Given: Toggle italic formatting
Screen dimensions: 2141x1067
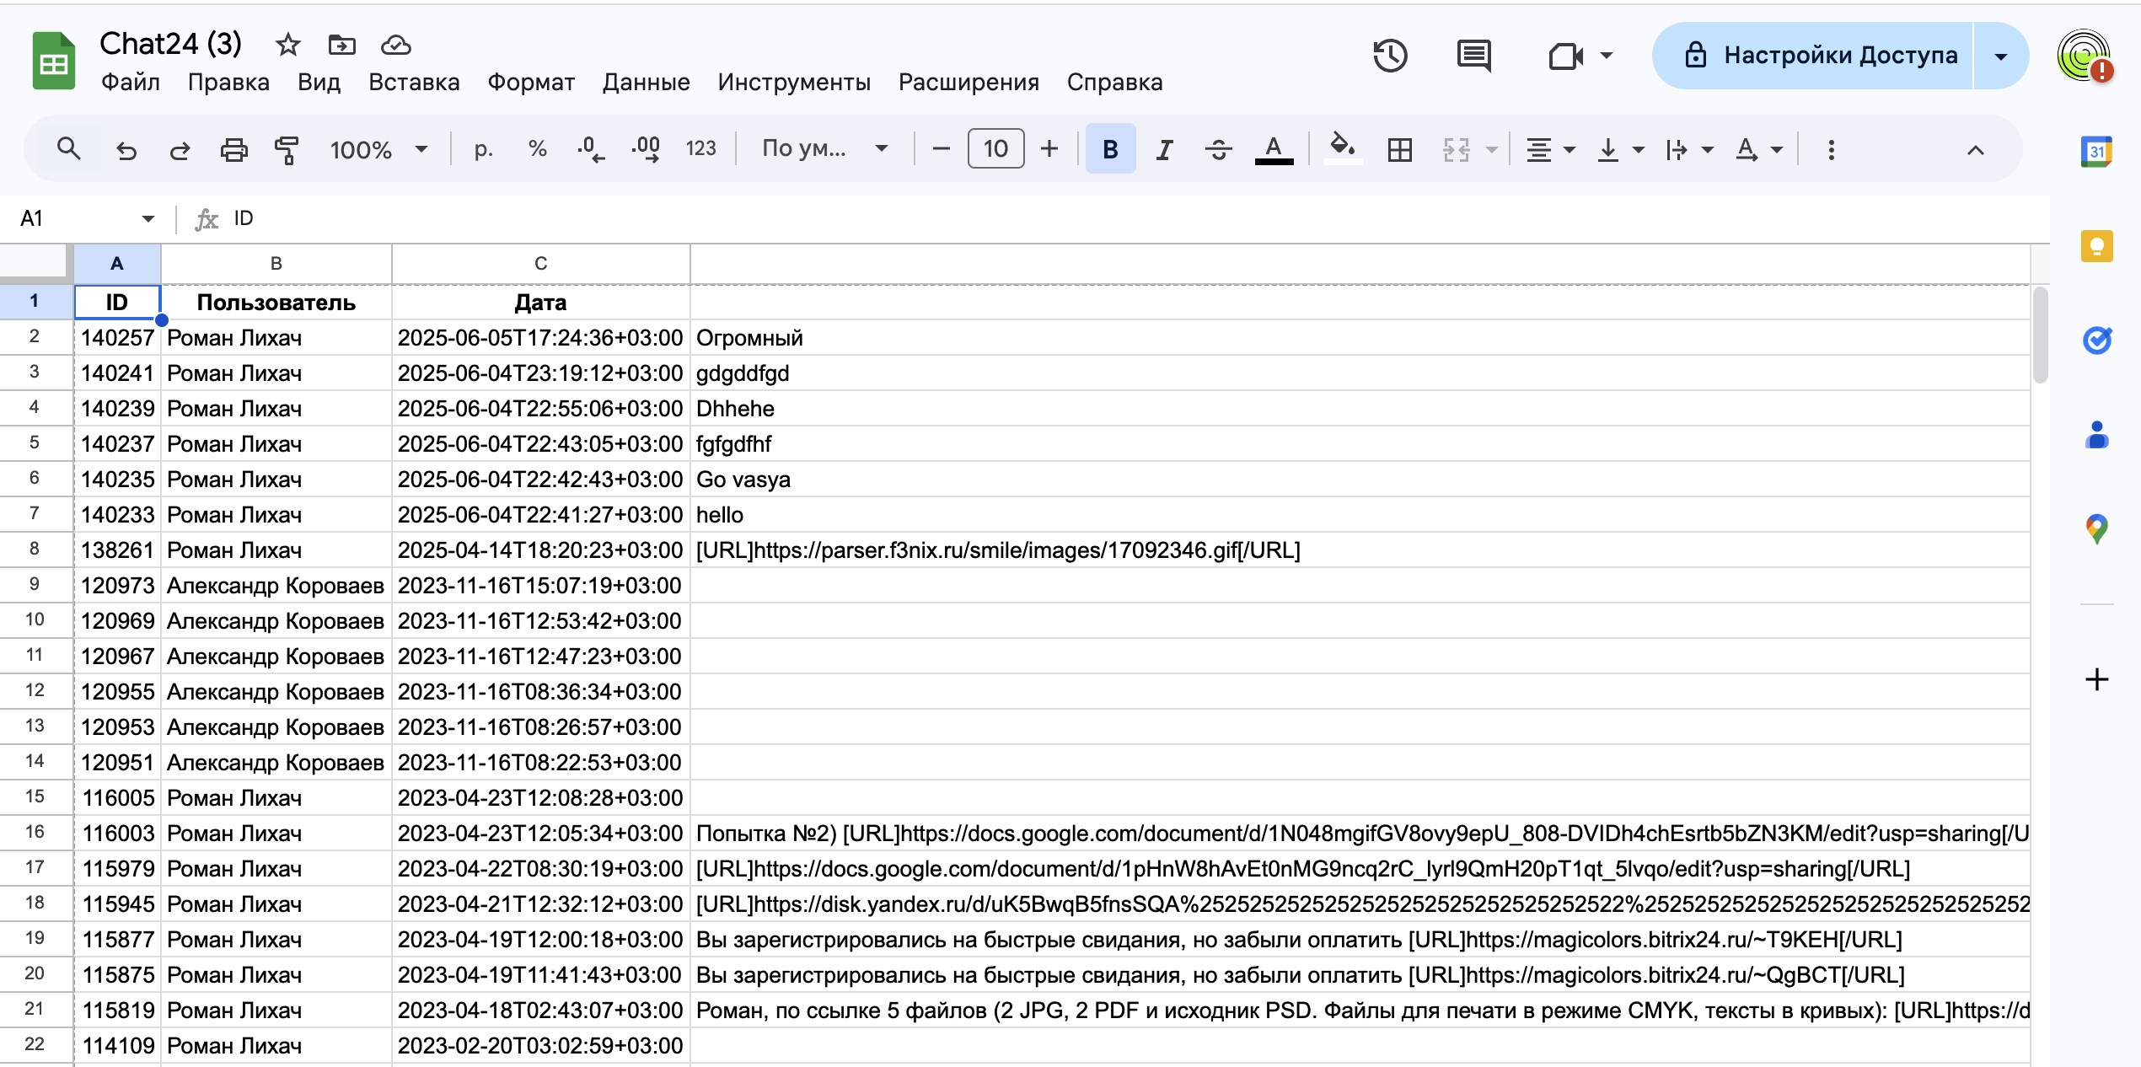Looking at the screenshot, I should click(1164, 150).
